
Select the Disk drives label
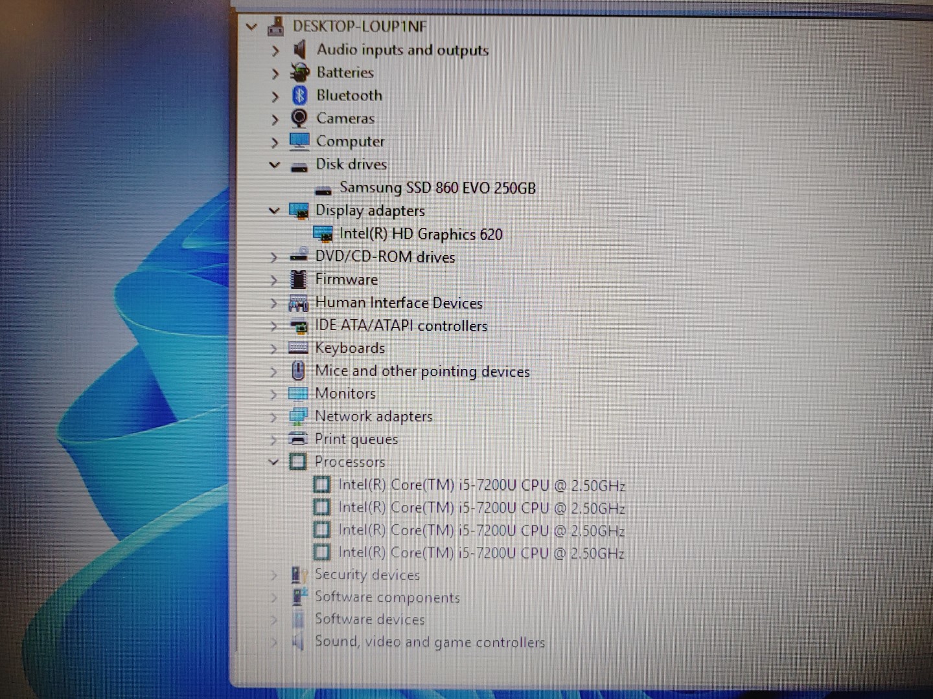click(351, 164)
